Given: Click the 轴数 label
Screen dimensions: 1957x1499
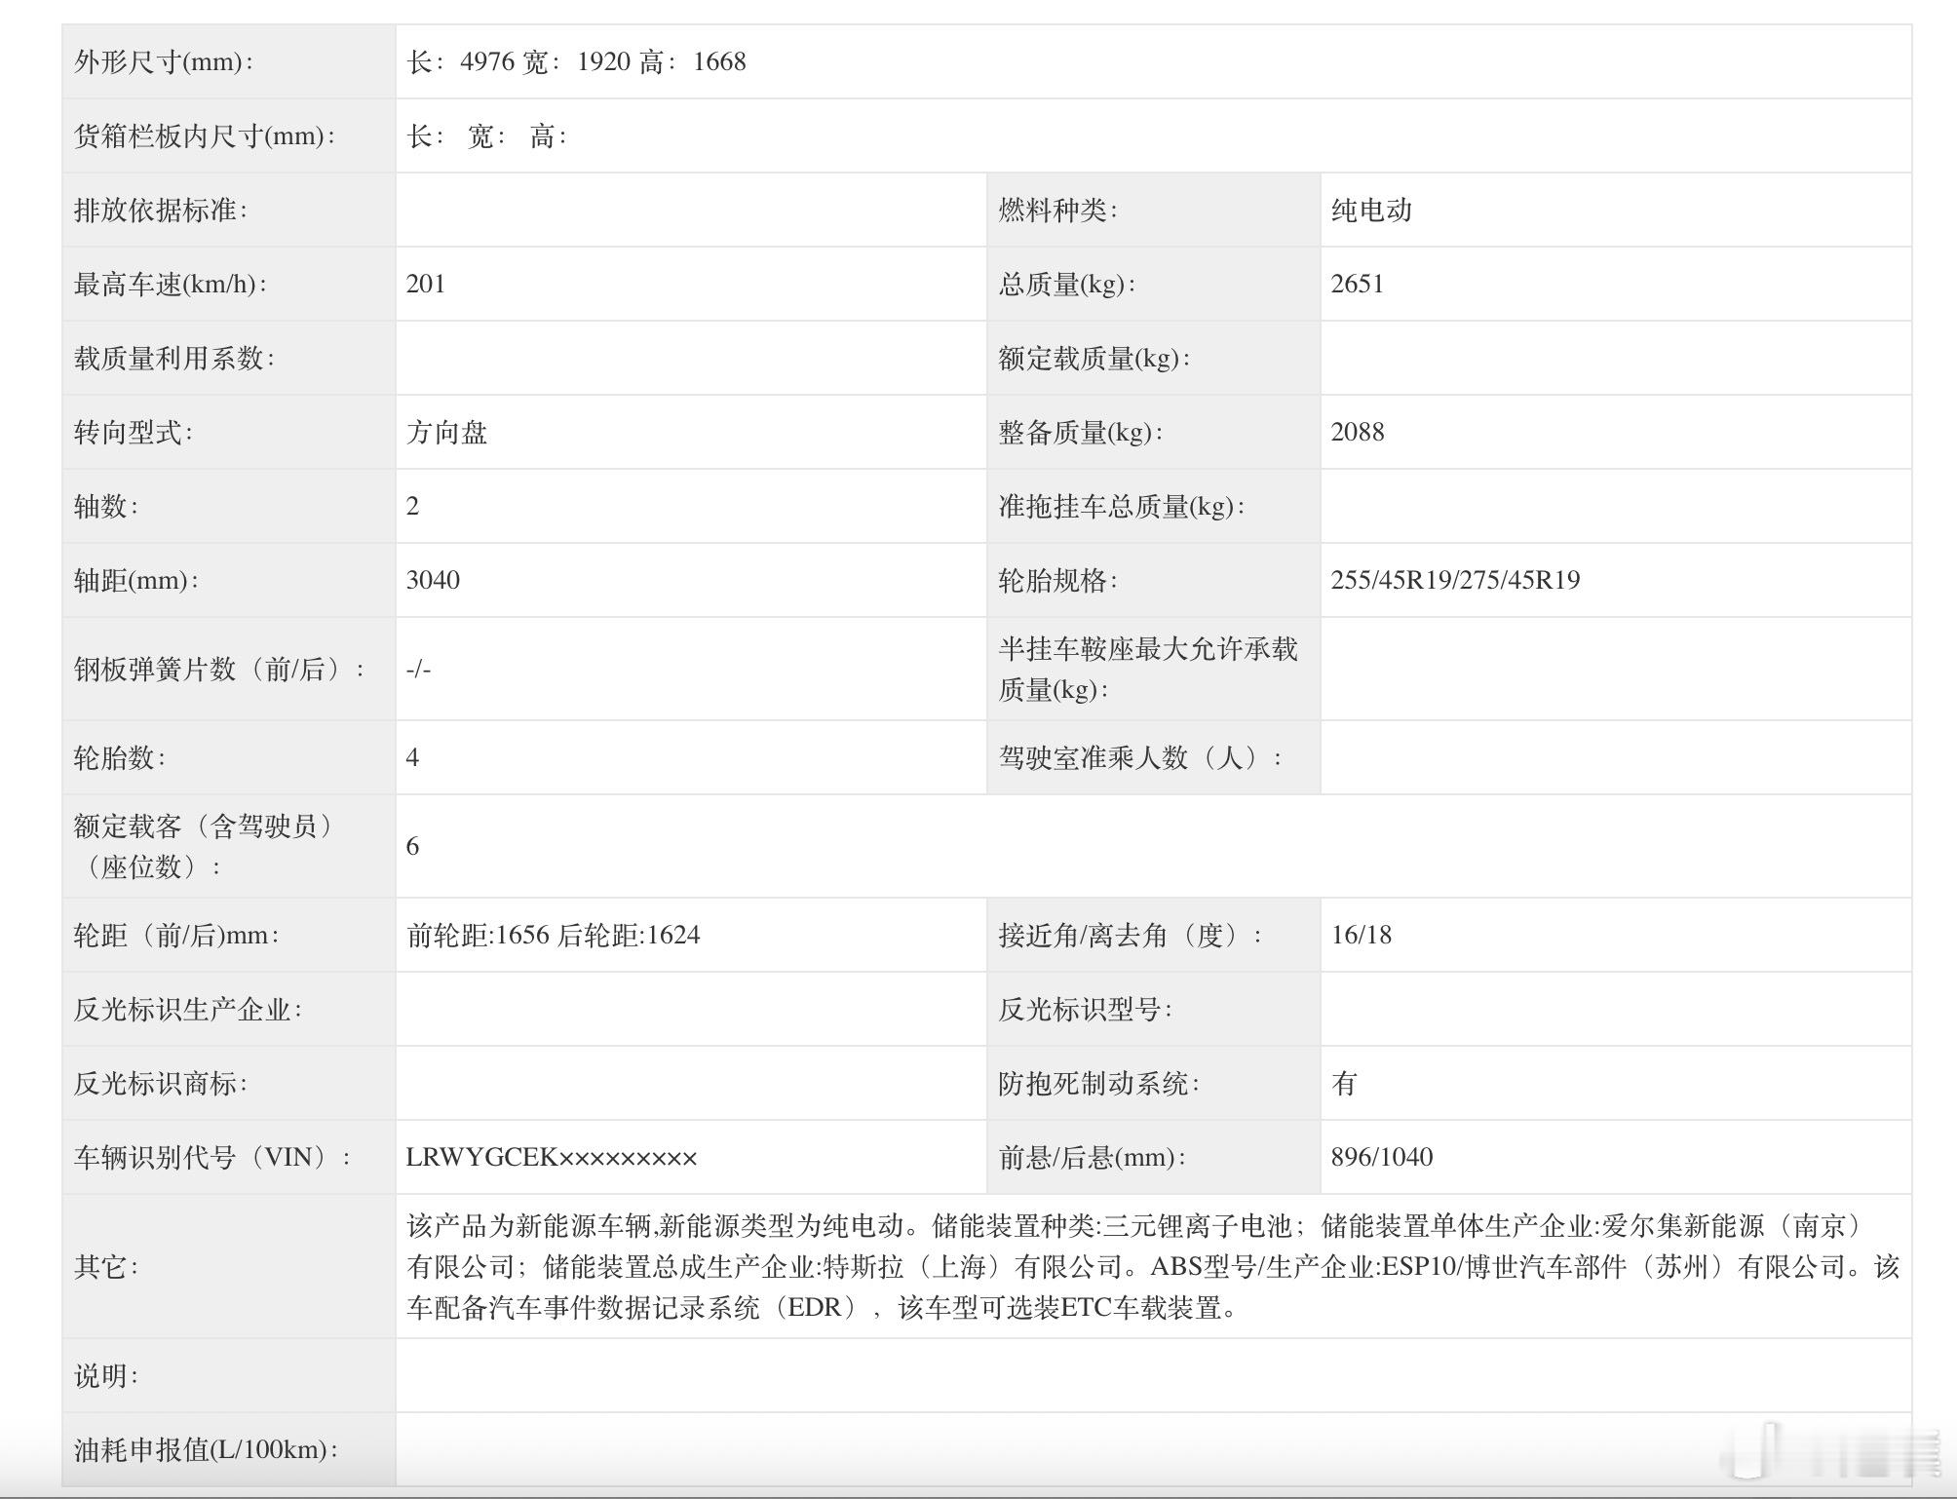Looking at the screenshot, I should pyautogui.click(x=106, y=507).
